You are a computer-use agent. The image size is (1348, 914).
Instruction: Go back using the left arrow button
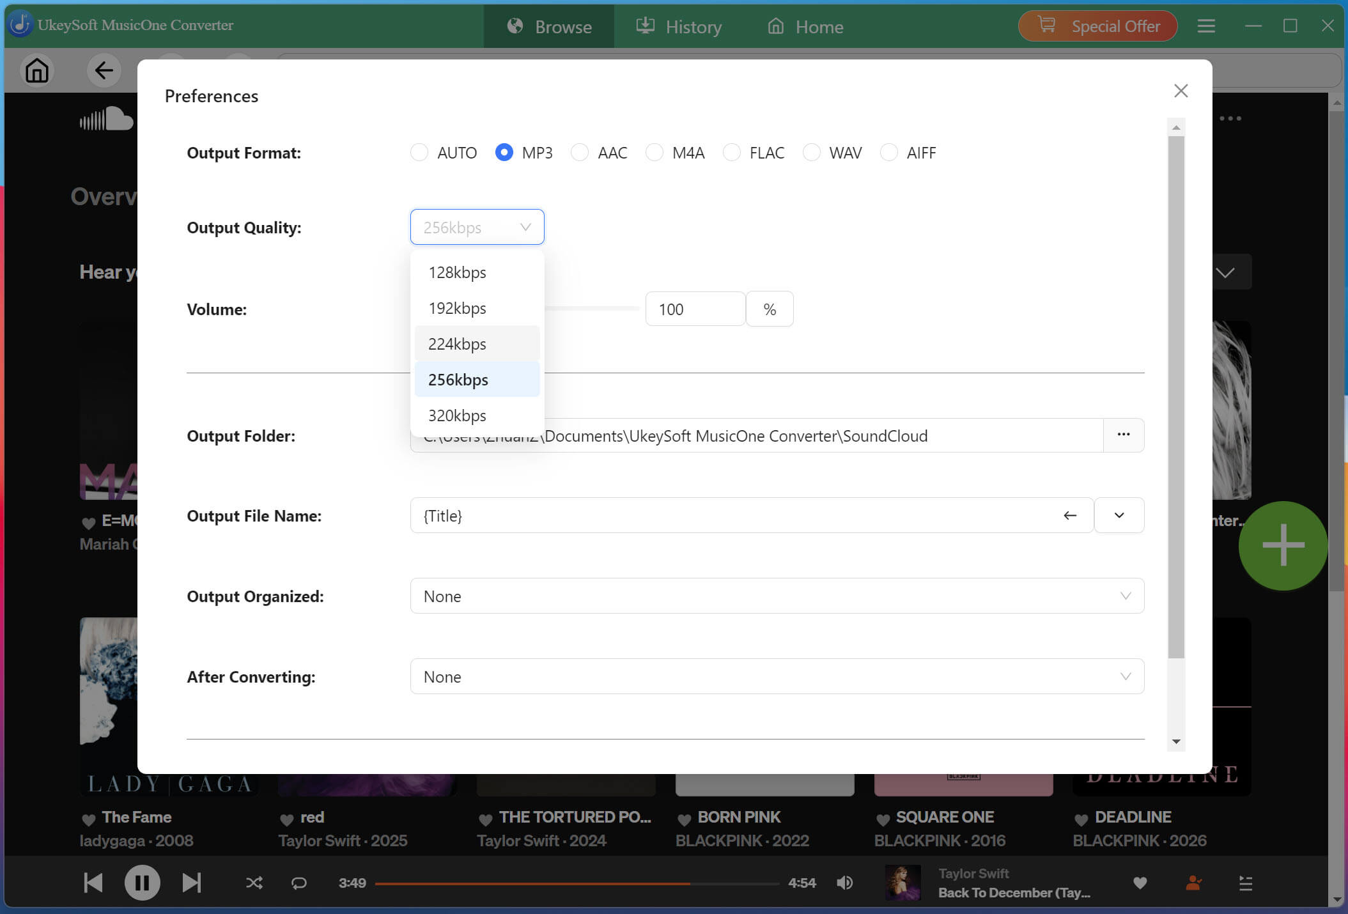coord(104,70)
